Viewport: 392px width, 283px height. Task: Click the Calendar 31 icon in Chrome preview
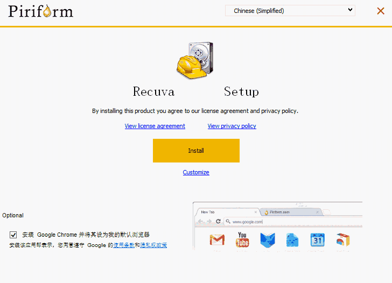coord(318,240)
